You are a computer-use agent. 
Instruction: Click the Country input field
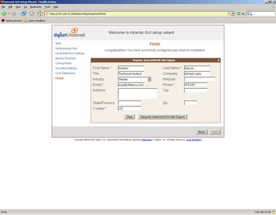pos(129,109)
